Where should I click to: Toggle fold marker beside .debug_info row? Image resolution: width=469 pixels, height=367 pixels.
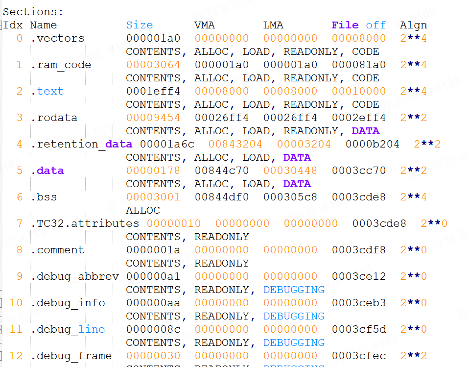[1, 303]
